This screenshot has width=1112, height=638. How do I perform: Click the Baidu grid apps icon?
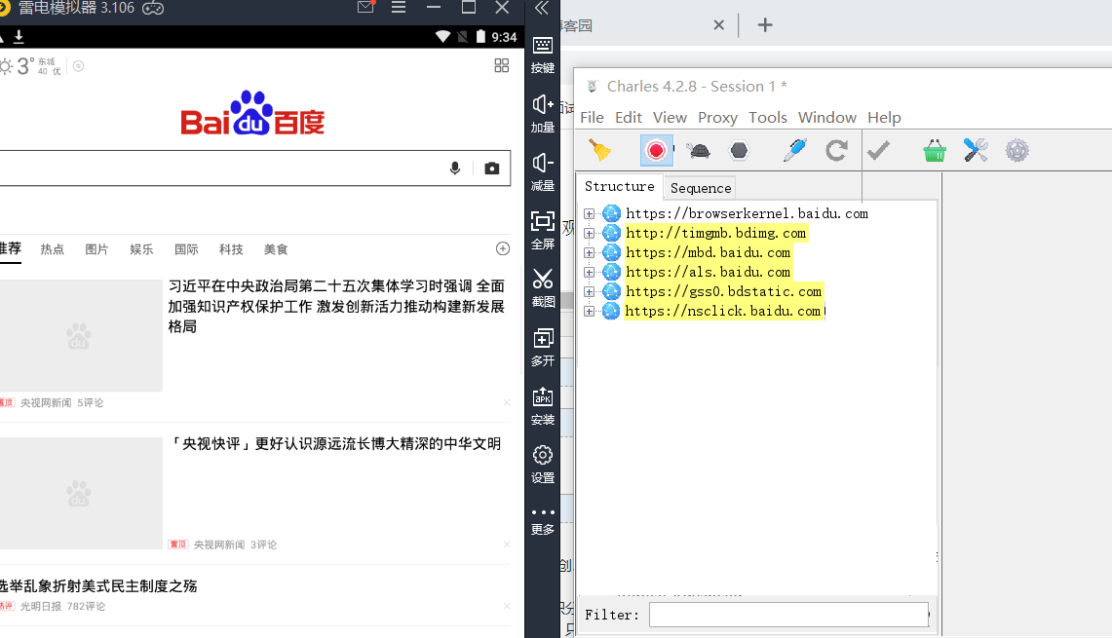501,66
